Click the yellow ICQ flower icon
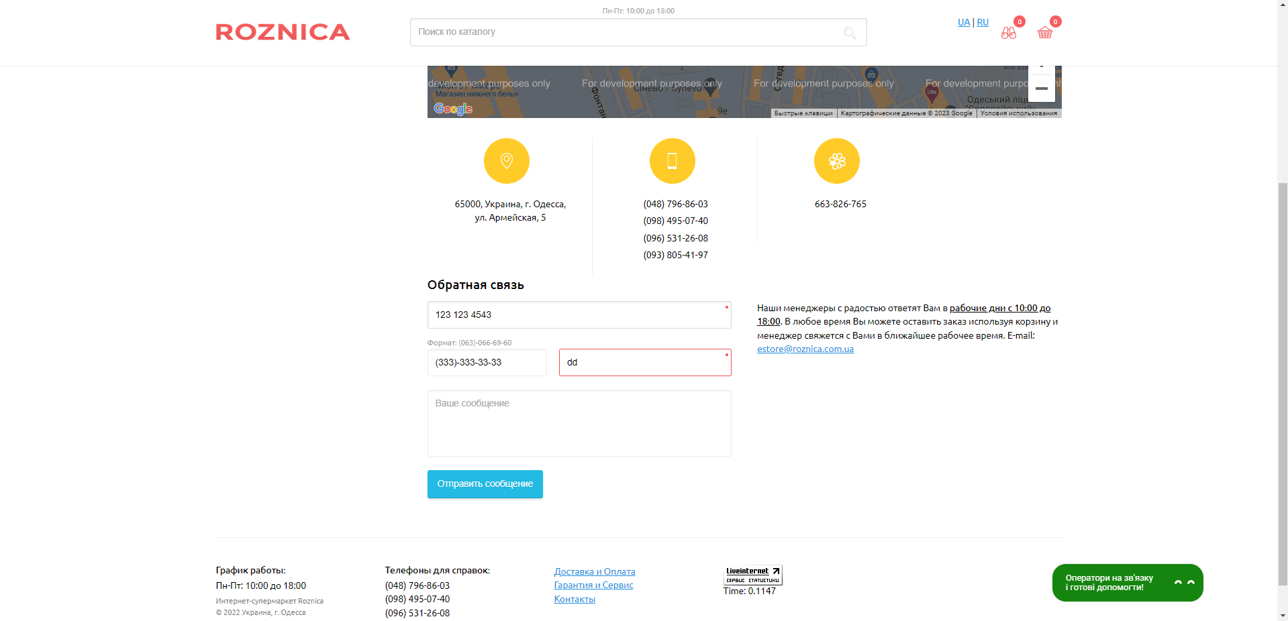Screen dimensions: 1288x621 [837, 161]
